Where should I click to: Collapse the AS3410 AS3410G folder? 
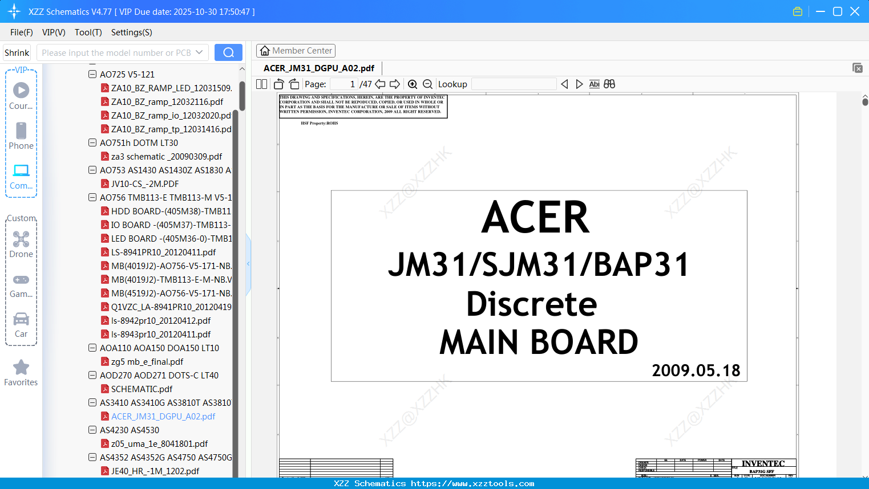[x=92, y=402]
